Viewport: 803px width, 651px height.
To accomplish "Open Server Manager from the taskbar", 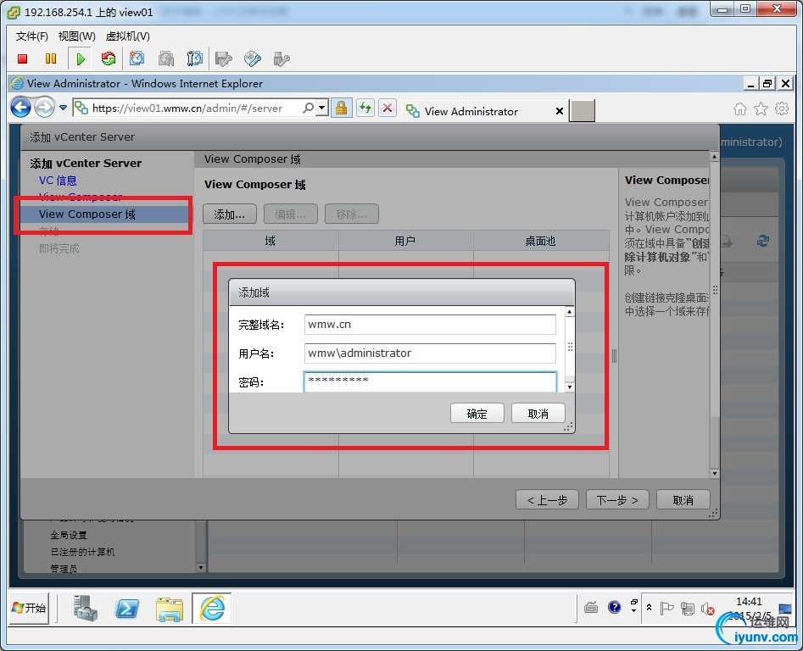I will [85, 608].
